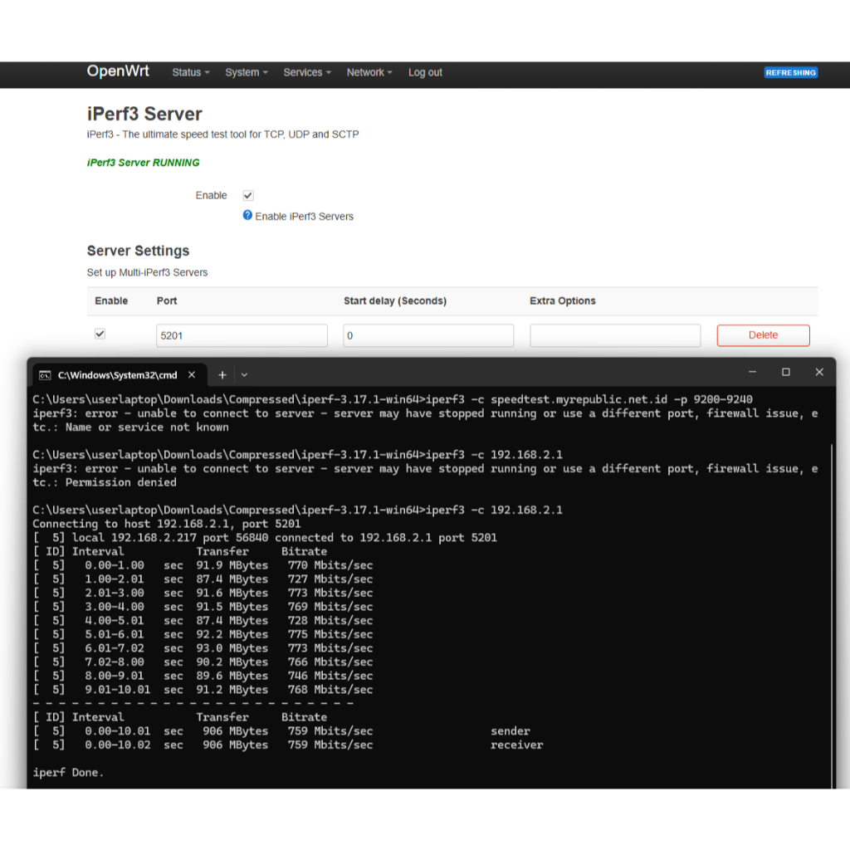Click the empty Extra Options field
850x850 pixels.
click(x=614, y=335)
